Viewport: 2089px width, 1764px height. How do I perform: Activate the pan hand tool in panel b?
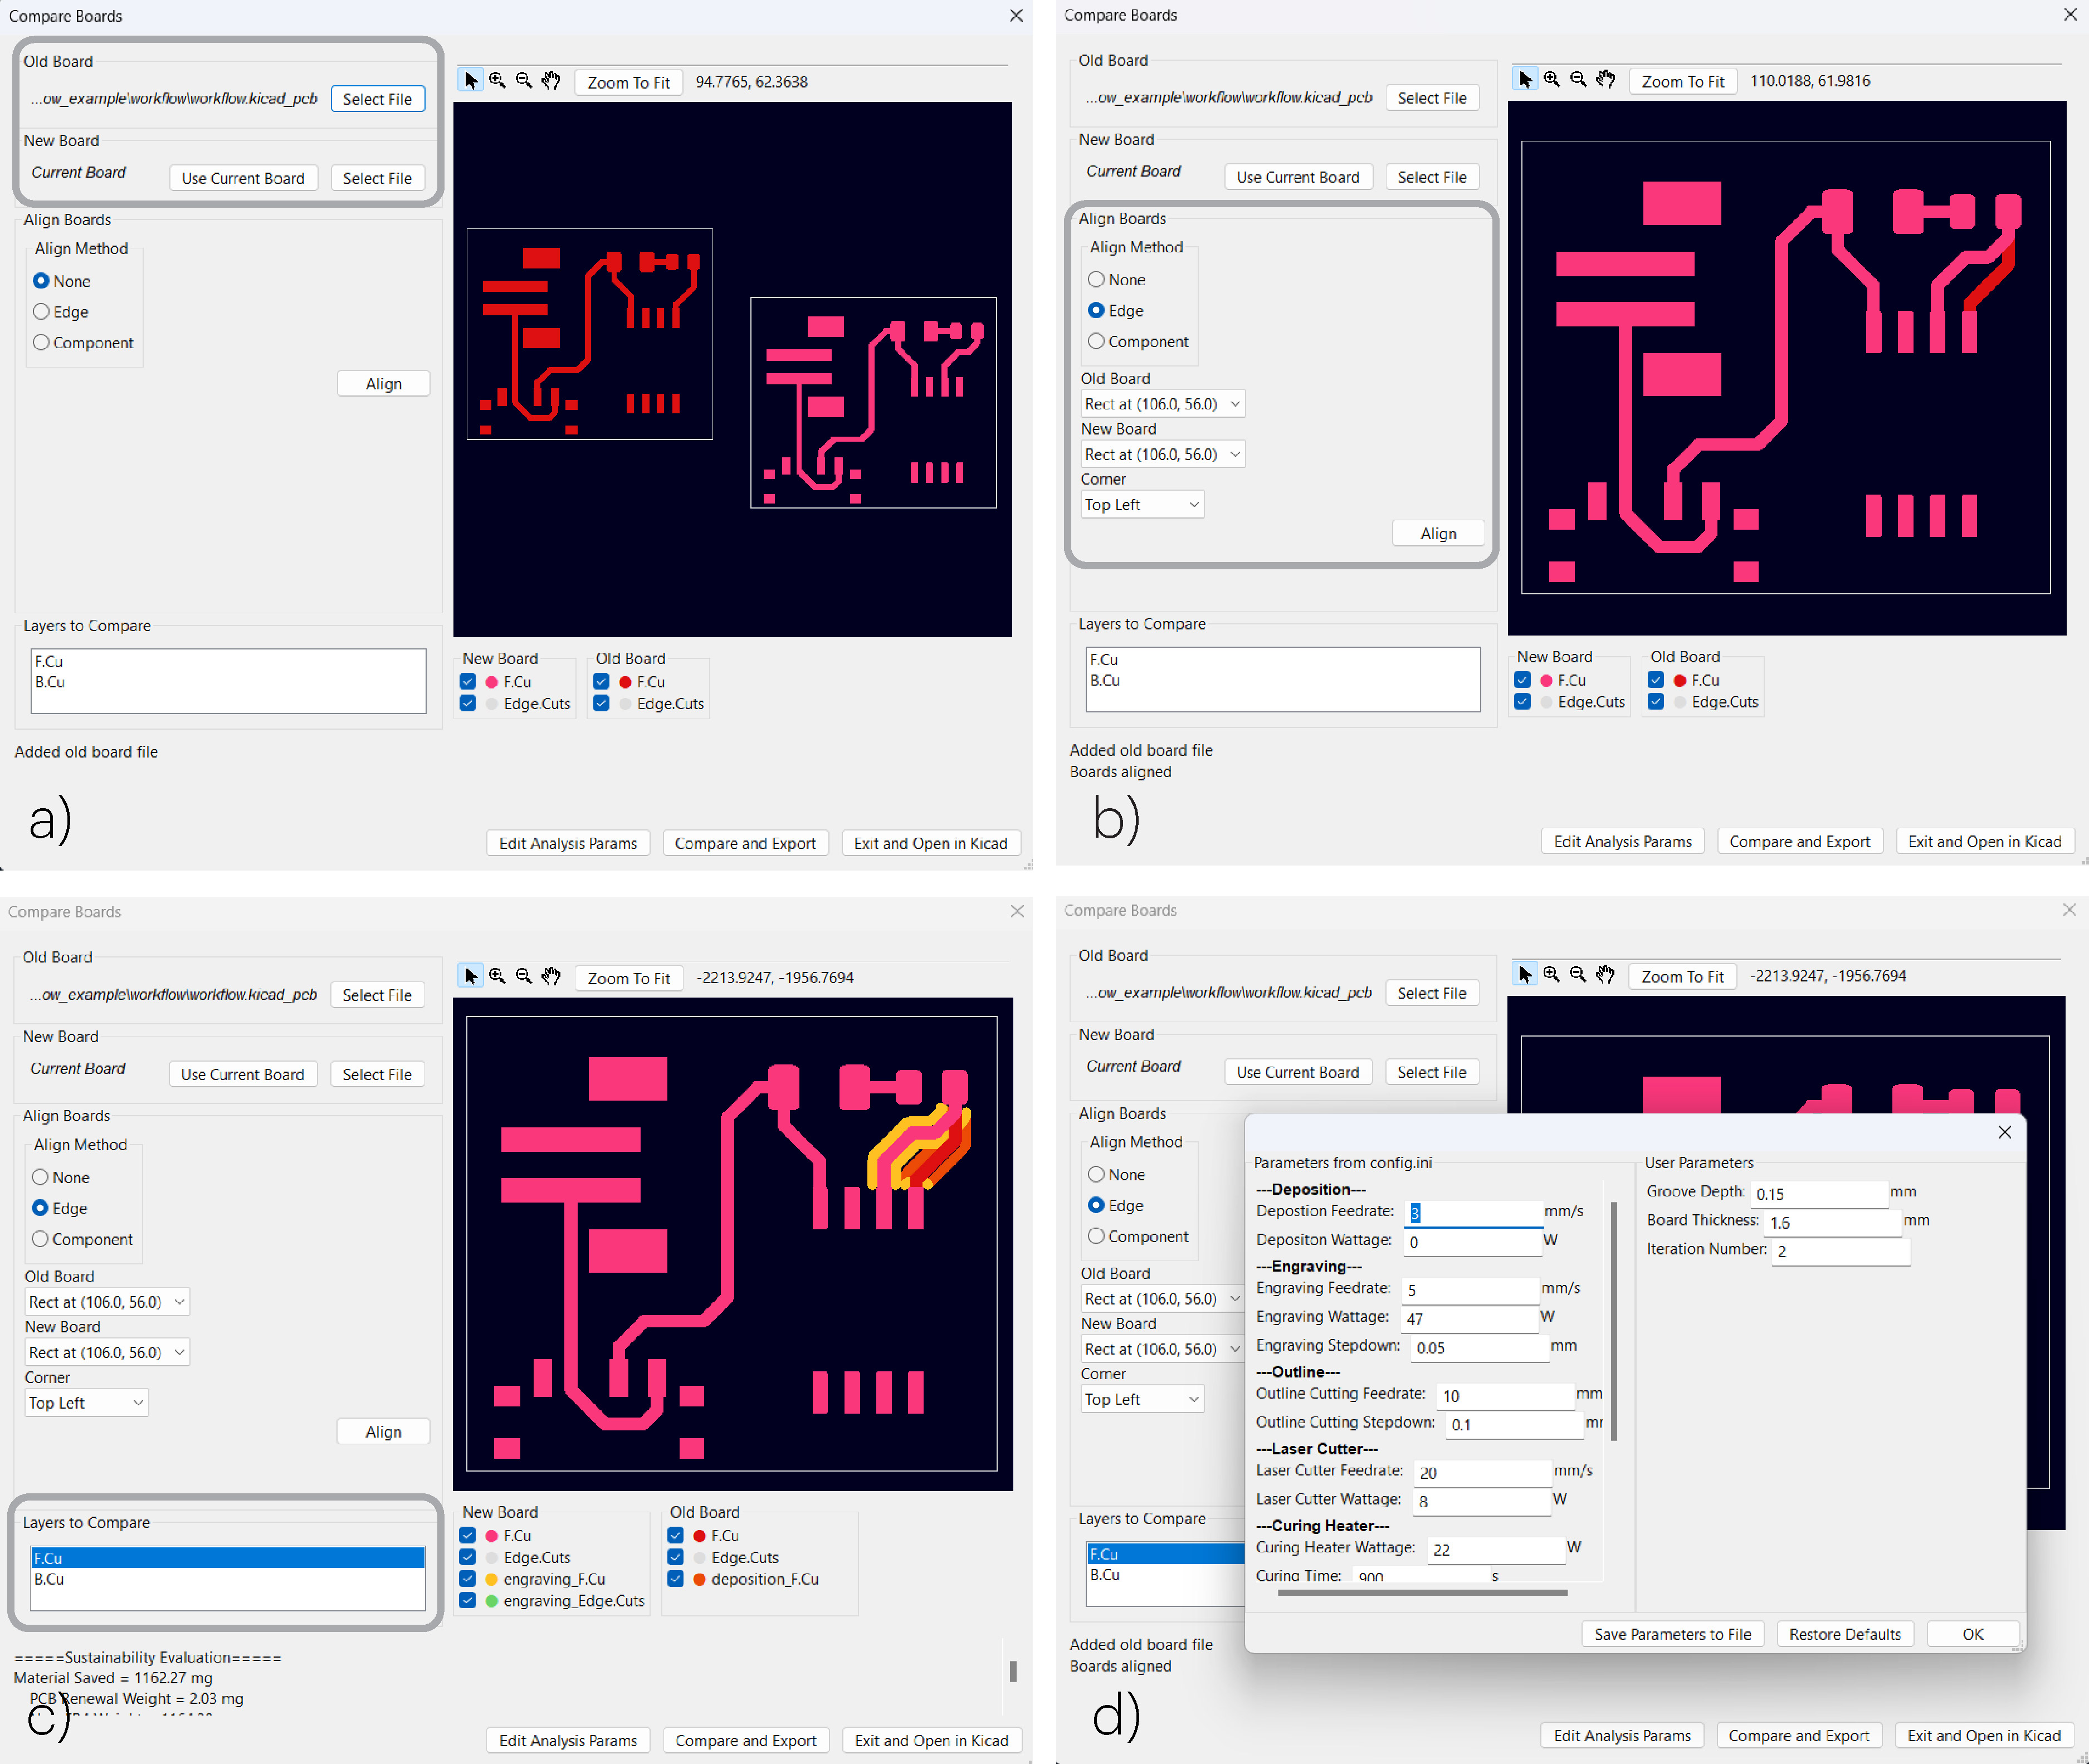(1605, 80)
